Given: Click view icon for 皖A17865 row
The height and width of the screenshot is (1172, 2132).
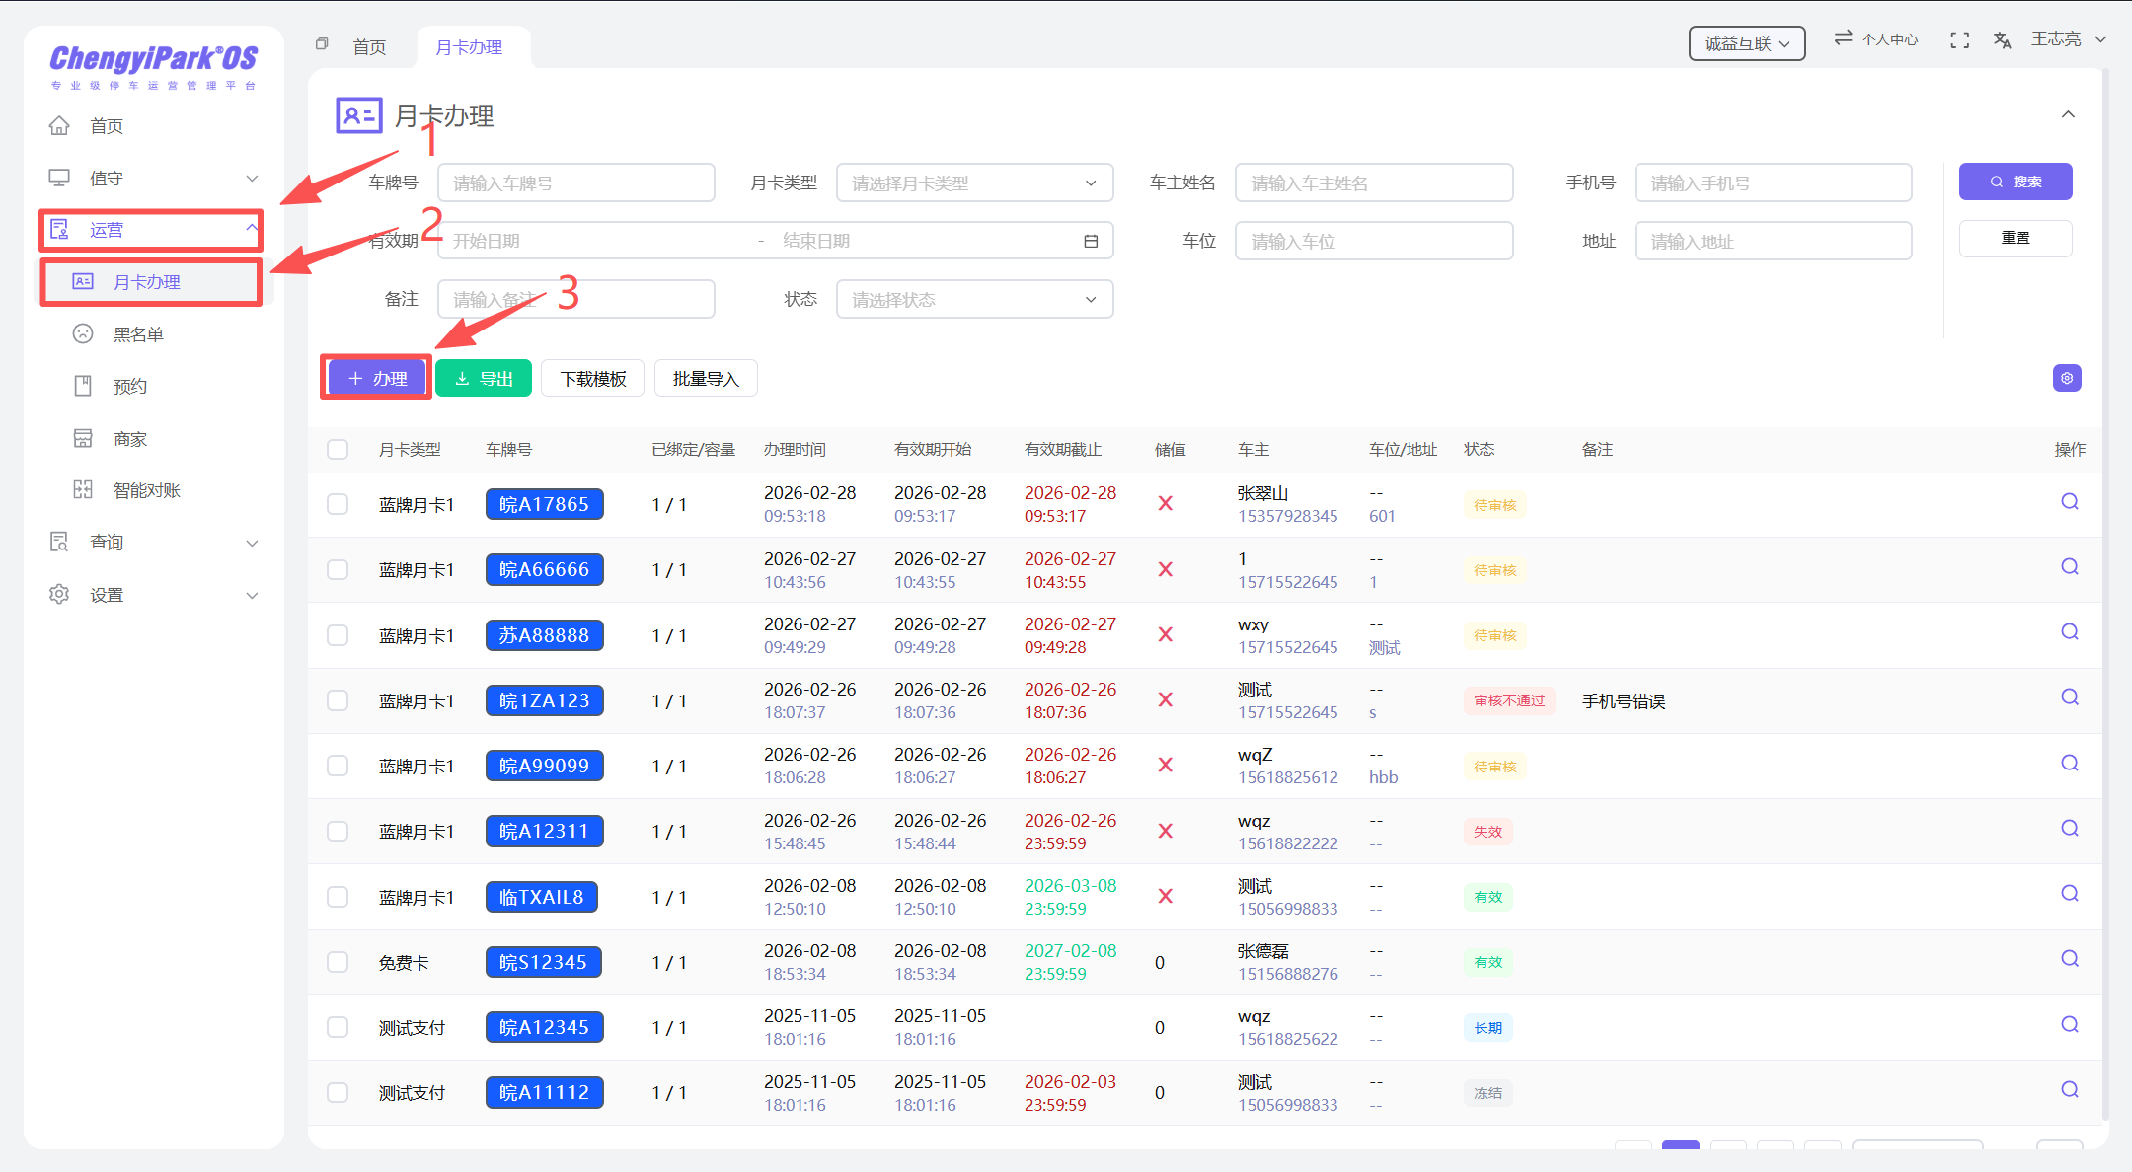Looking at the screenshot, I should pyautogui.click(x=2069, y=502).
